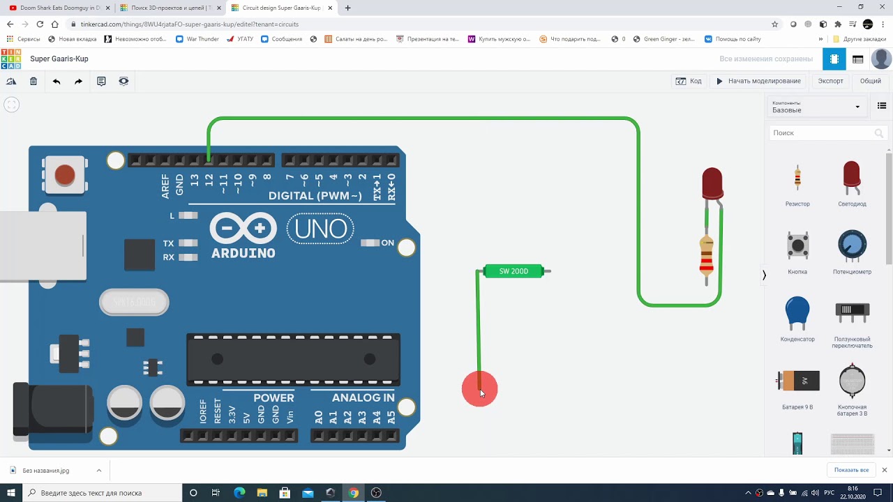Switch to circuit view icon
This screenshot has width=893, height=502.
coord(834,59)
